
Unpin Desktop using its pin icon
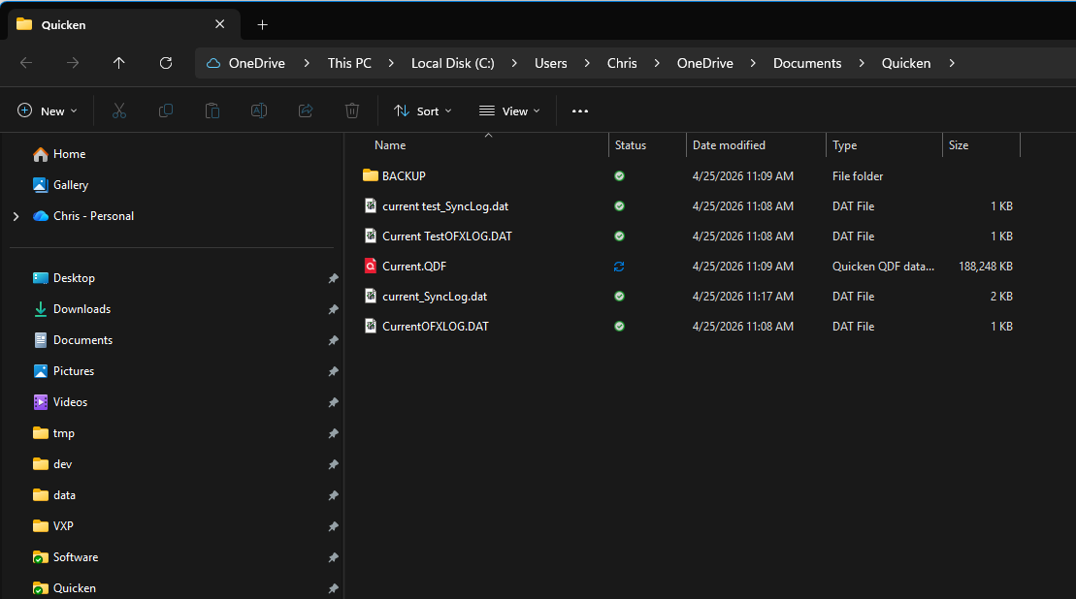333,278
